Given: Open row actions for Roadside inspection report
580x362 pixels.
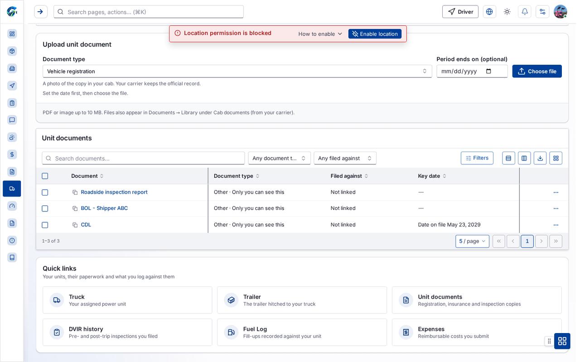Looking at the screenshot, I should pos(556,192).
